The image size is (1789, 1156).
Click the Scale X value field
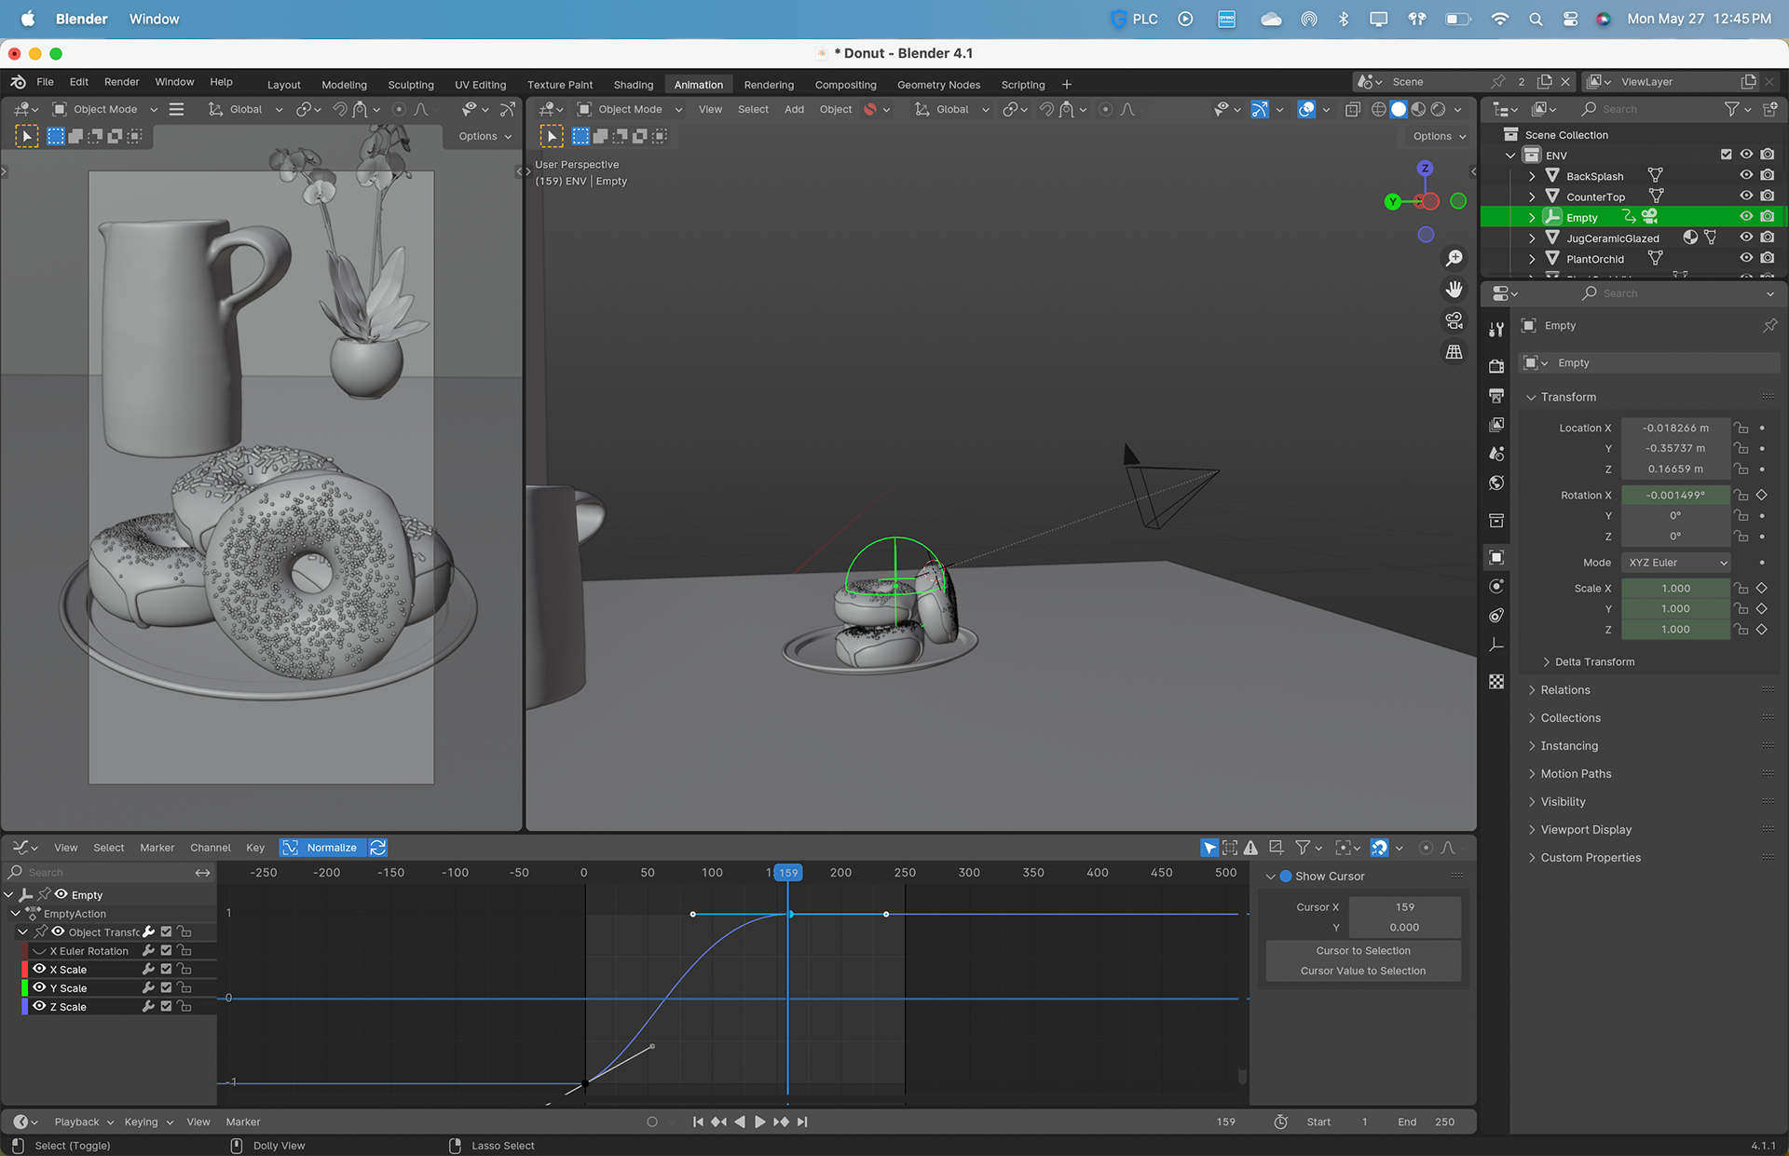click(x=1675, y=589)
